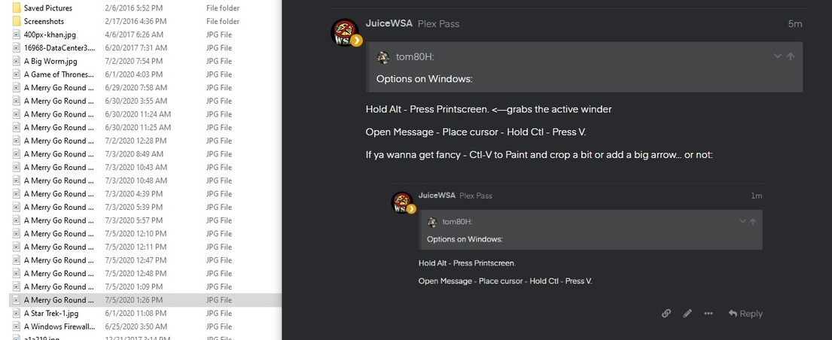Copy the post share link icon
The image size is (832, 340).
[x=666, y=314]
